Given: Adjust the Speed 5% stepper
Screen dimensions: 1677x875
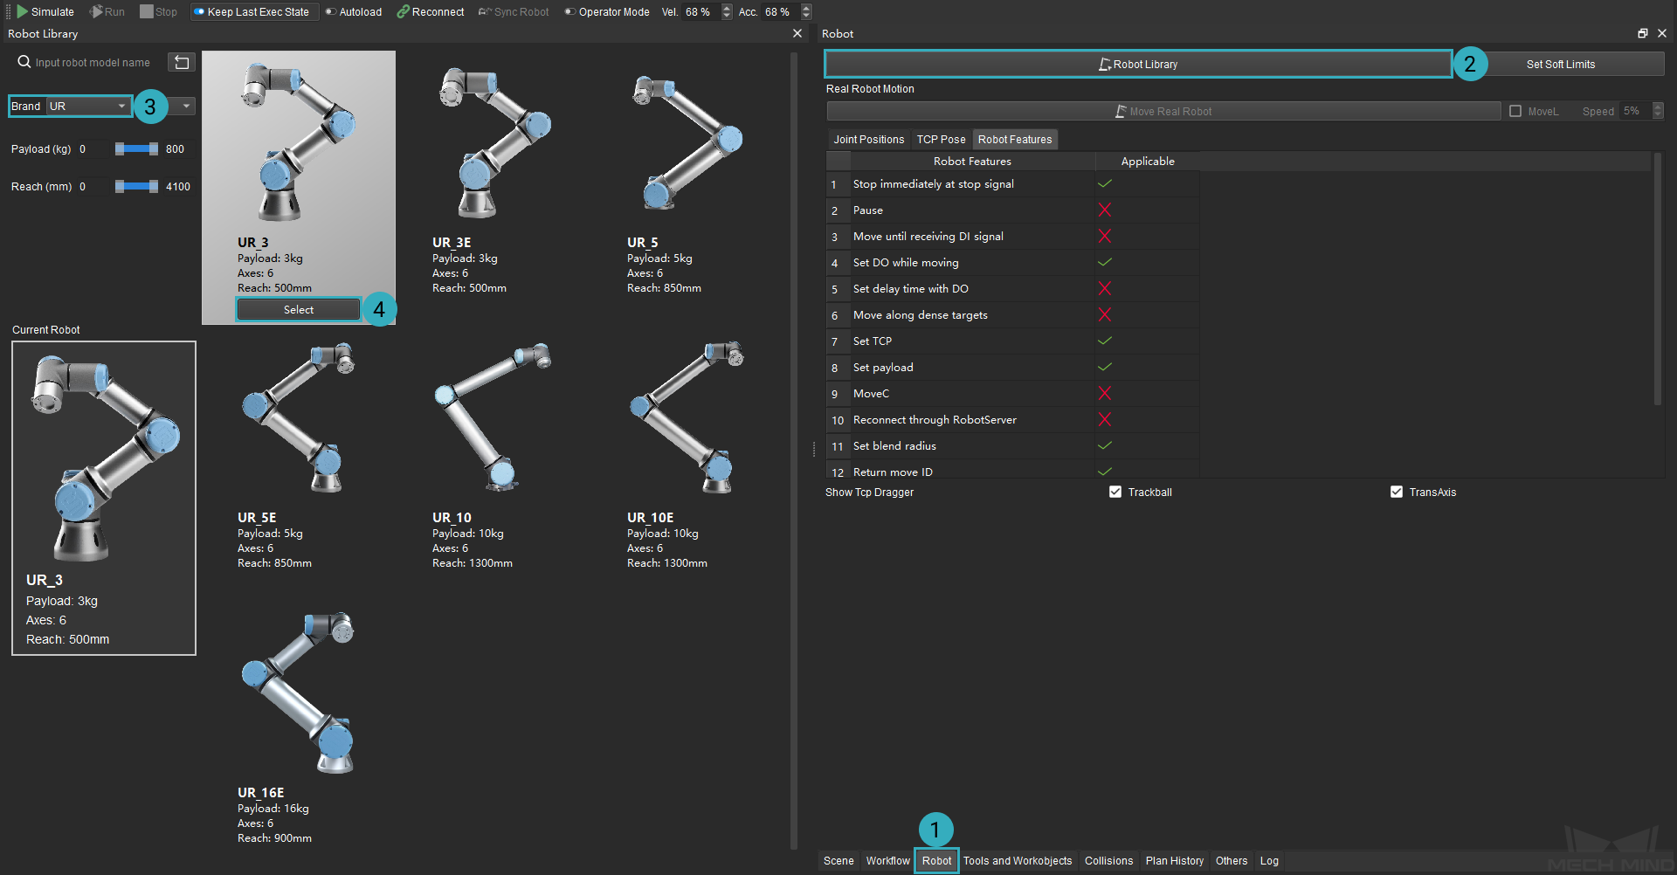Looking at the screenshot, I should [1658, 111].
